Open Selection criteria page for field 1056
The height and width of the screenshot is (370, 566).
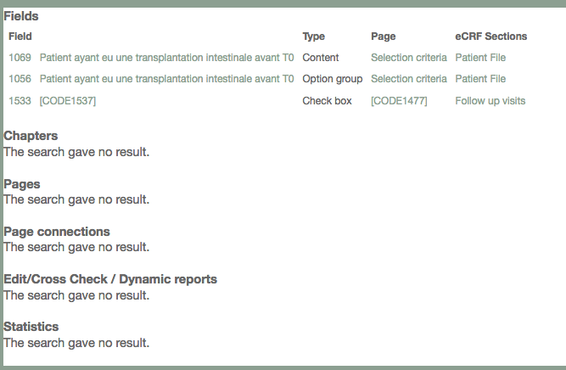pyautogui.click(x=408, y=79)
